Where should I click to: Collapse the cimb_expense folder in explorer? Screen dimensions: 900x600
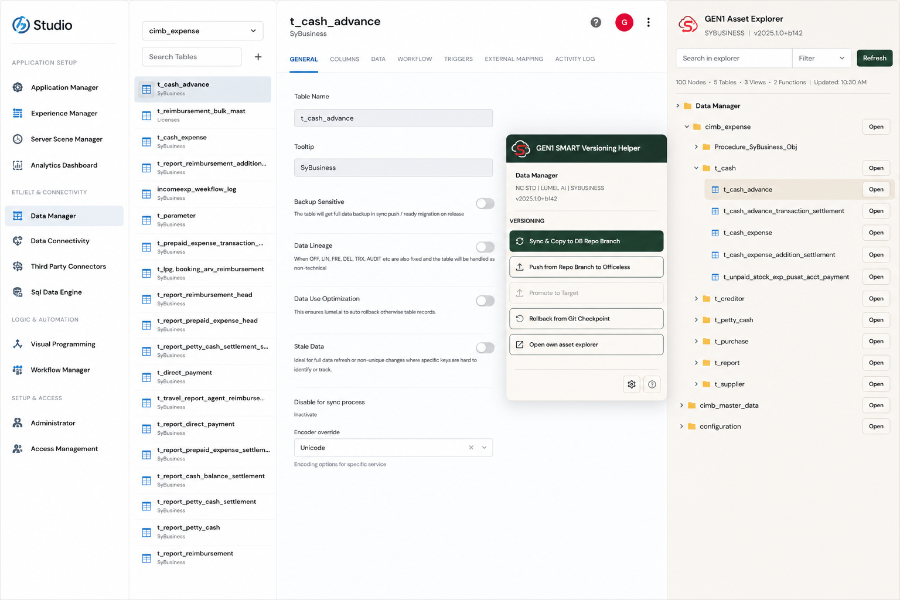click(x=687, y=127)
